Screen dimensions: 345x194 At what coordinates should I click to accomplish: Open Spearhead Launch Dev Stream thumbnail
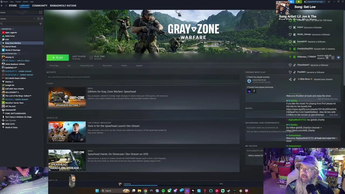pos(67,132)
